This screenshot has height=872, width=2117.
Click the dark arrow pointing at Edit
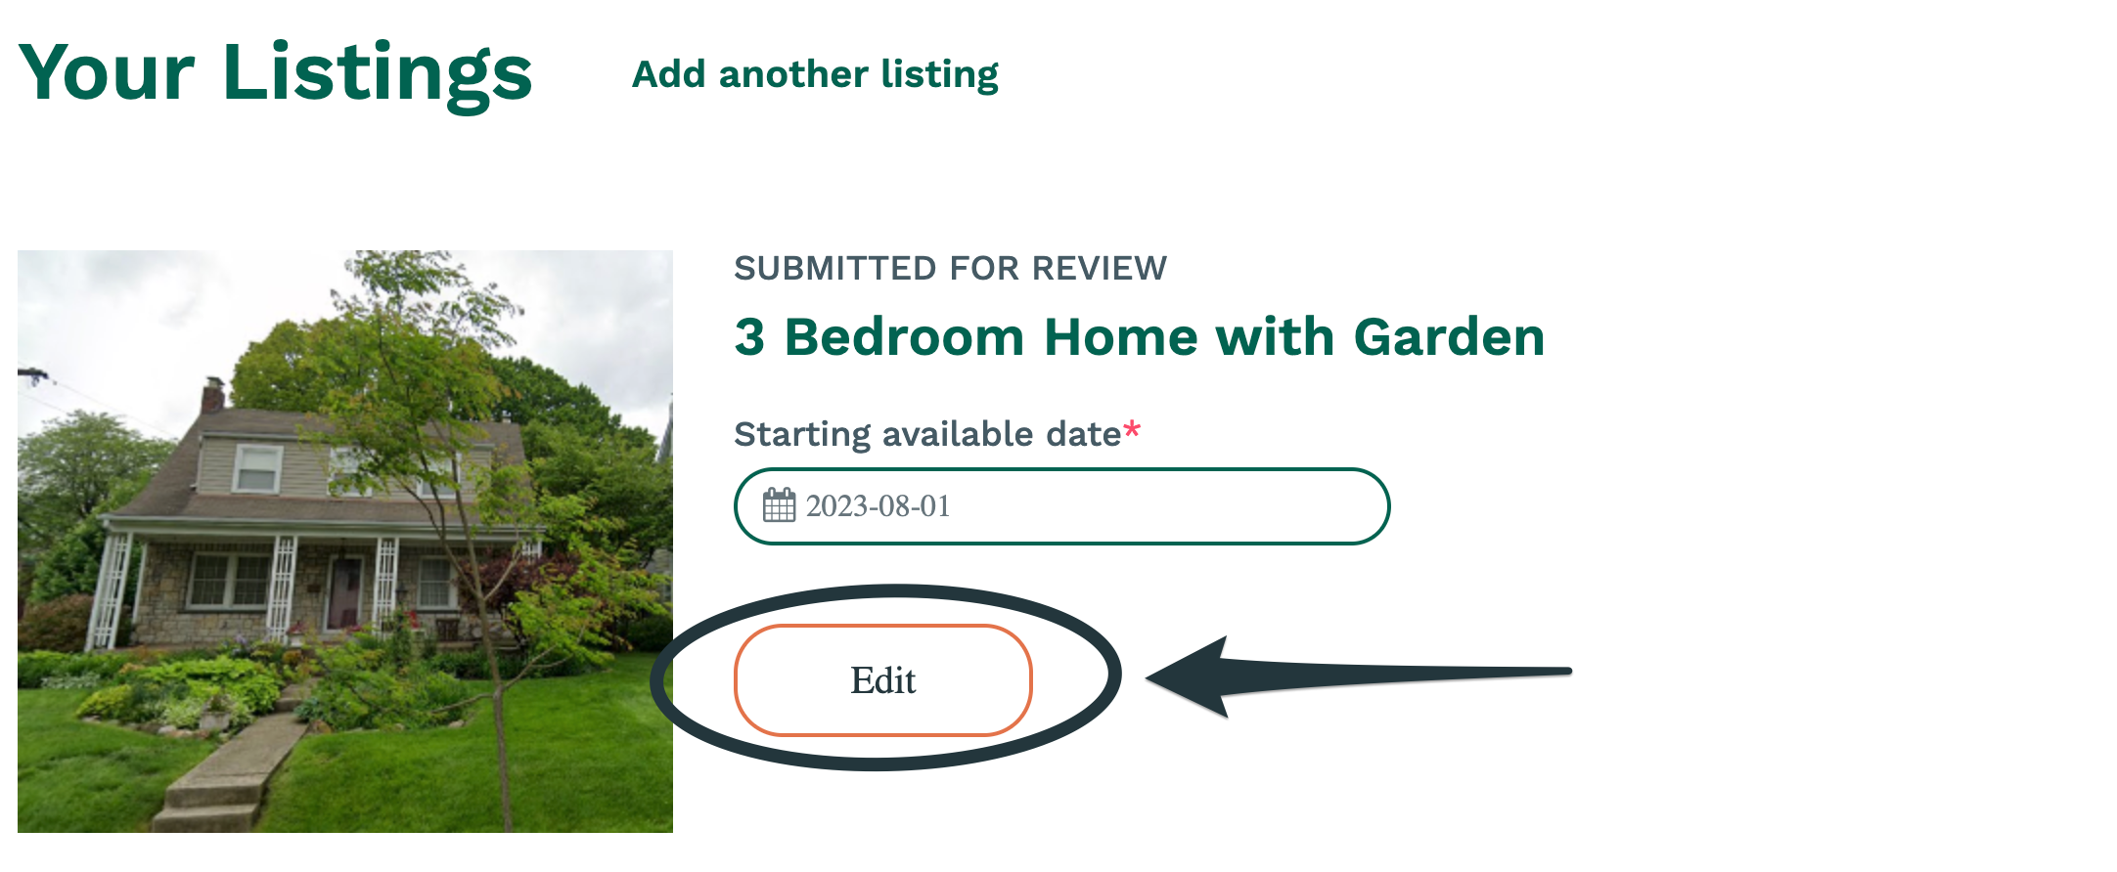coord(1358,676)
